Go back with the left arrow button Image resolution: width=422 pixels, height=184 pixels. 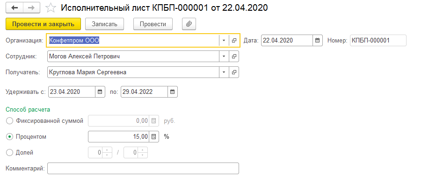pyautogui.click(x=15, y=8)
